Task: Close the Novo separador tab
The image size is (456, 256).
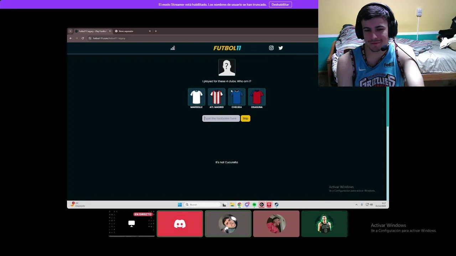Action: pyautogui.click(x=150, y=31)
